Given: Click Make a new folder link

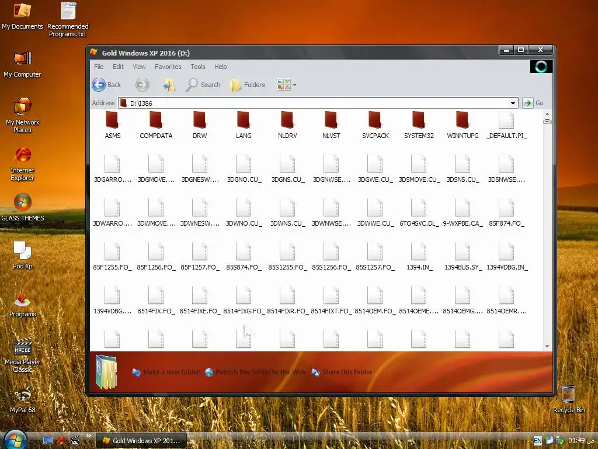Looking at the screenshot, I should 166,372.
